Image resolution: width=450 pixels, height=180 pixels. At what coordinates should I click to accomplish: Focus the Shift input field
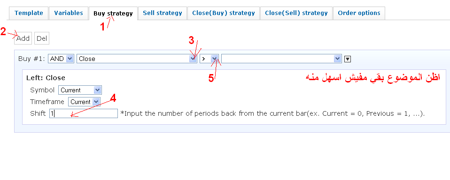tap(84, 113)
